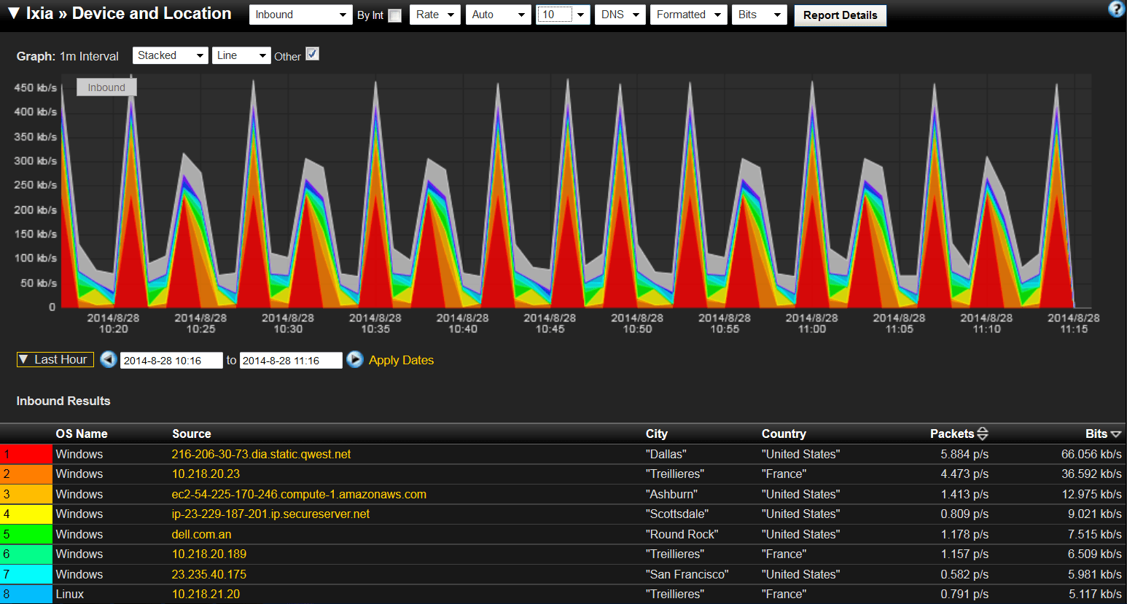
Task: Uncheck the Other checkbox
Action: 312,54
